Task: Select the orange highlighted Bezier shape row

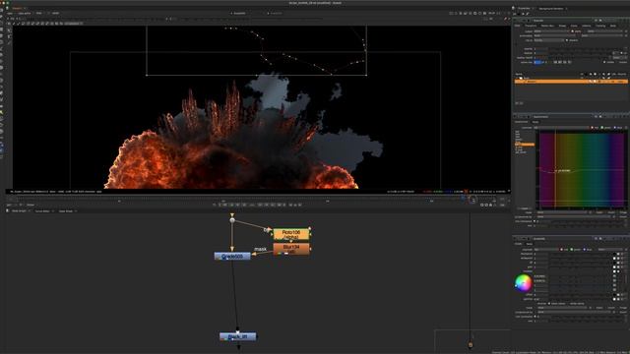Action: 571,82
